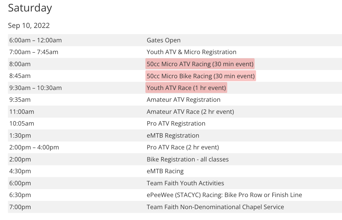Click highlighted Youth ATV Race event
Image resolution: width=342 pixels, height=220 pixels.
pos(186,88)
